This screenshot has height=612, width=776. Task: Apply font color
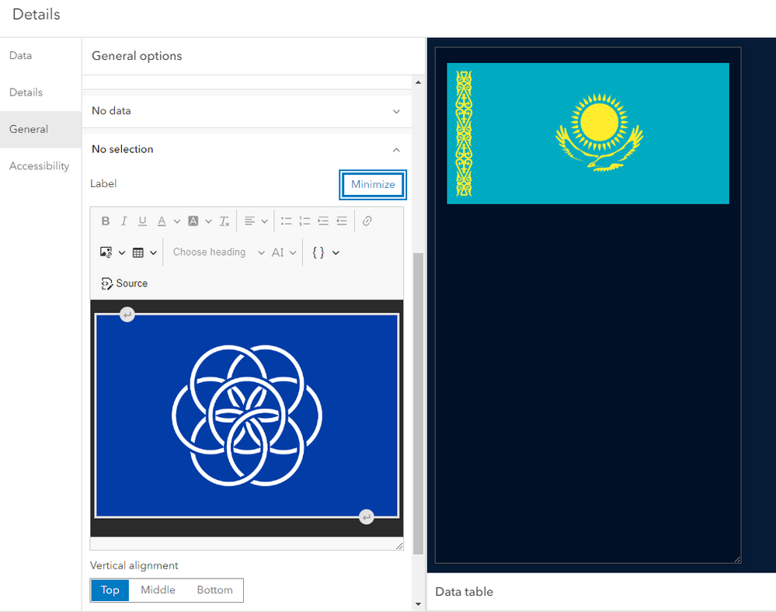(x=162, y=221)
